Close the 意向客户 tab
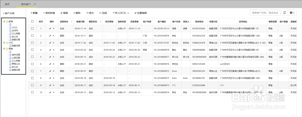The height and width of the screenshot is (117, 302). tap(35, 4)
